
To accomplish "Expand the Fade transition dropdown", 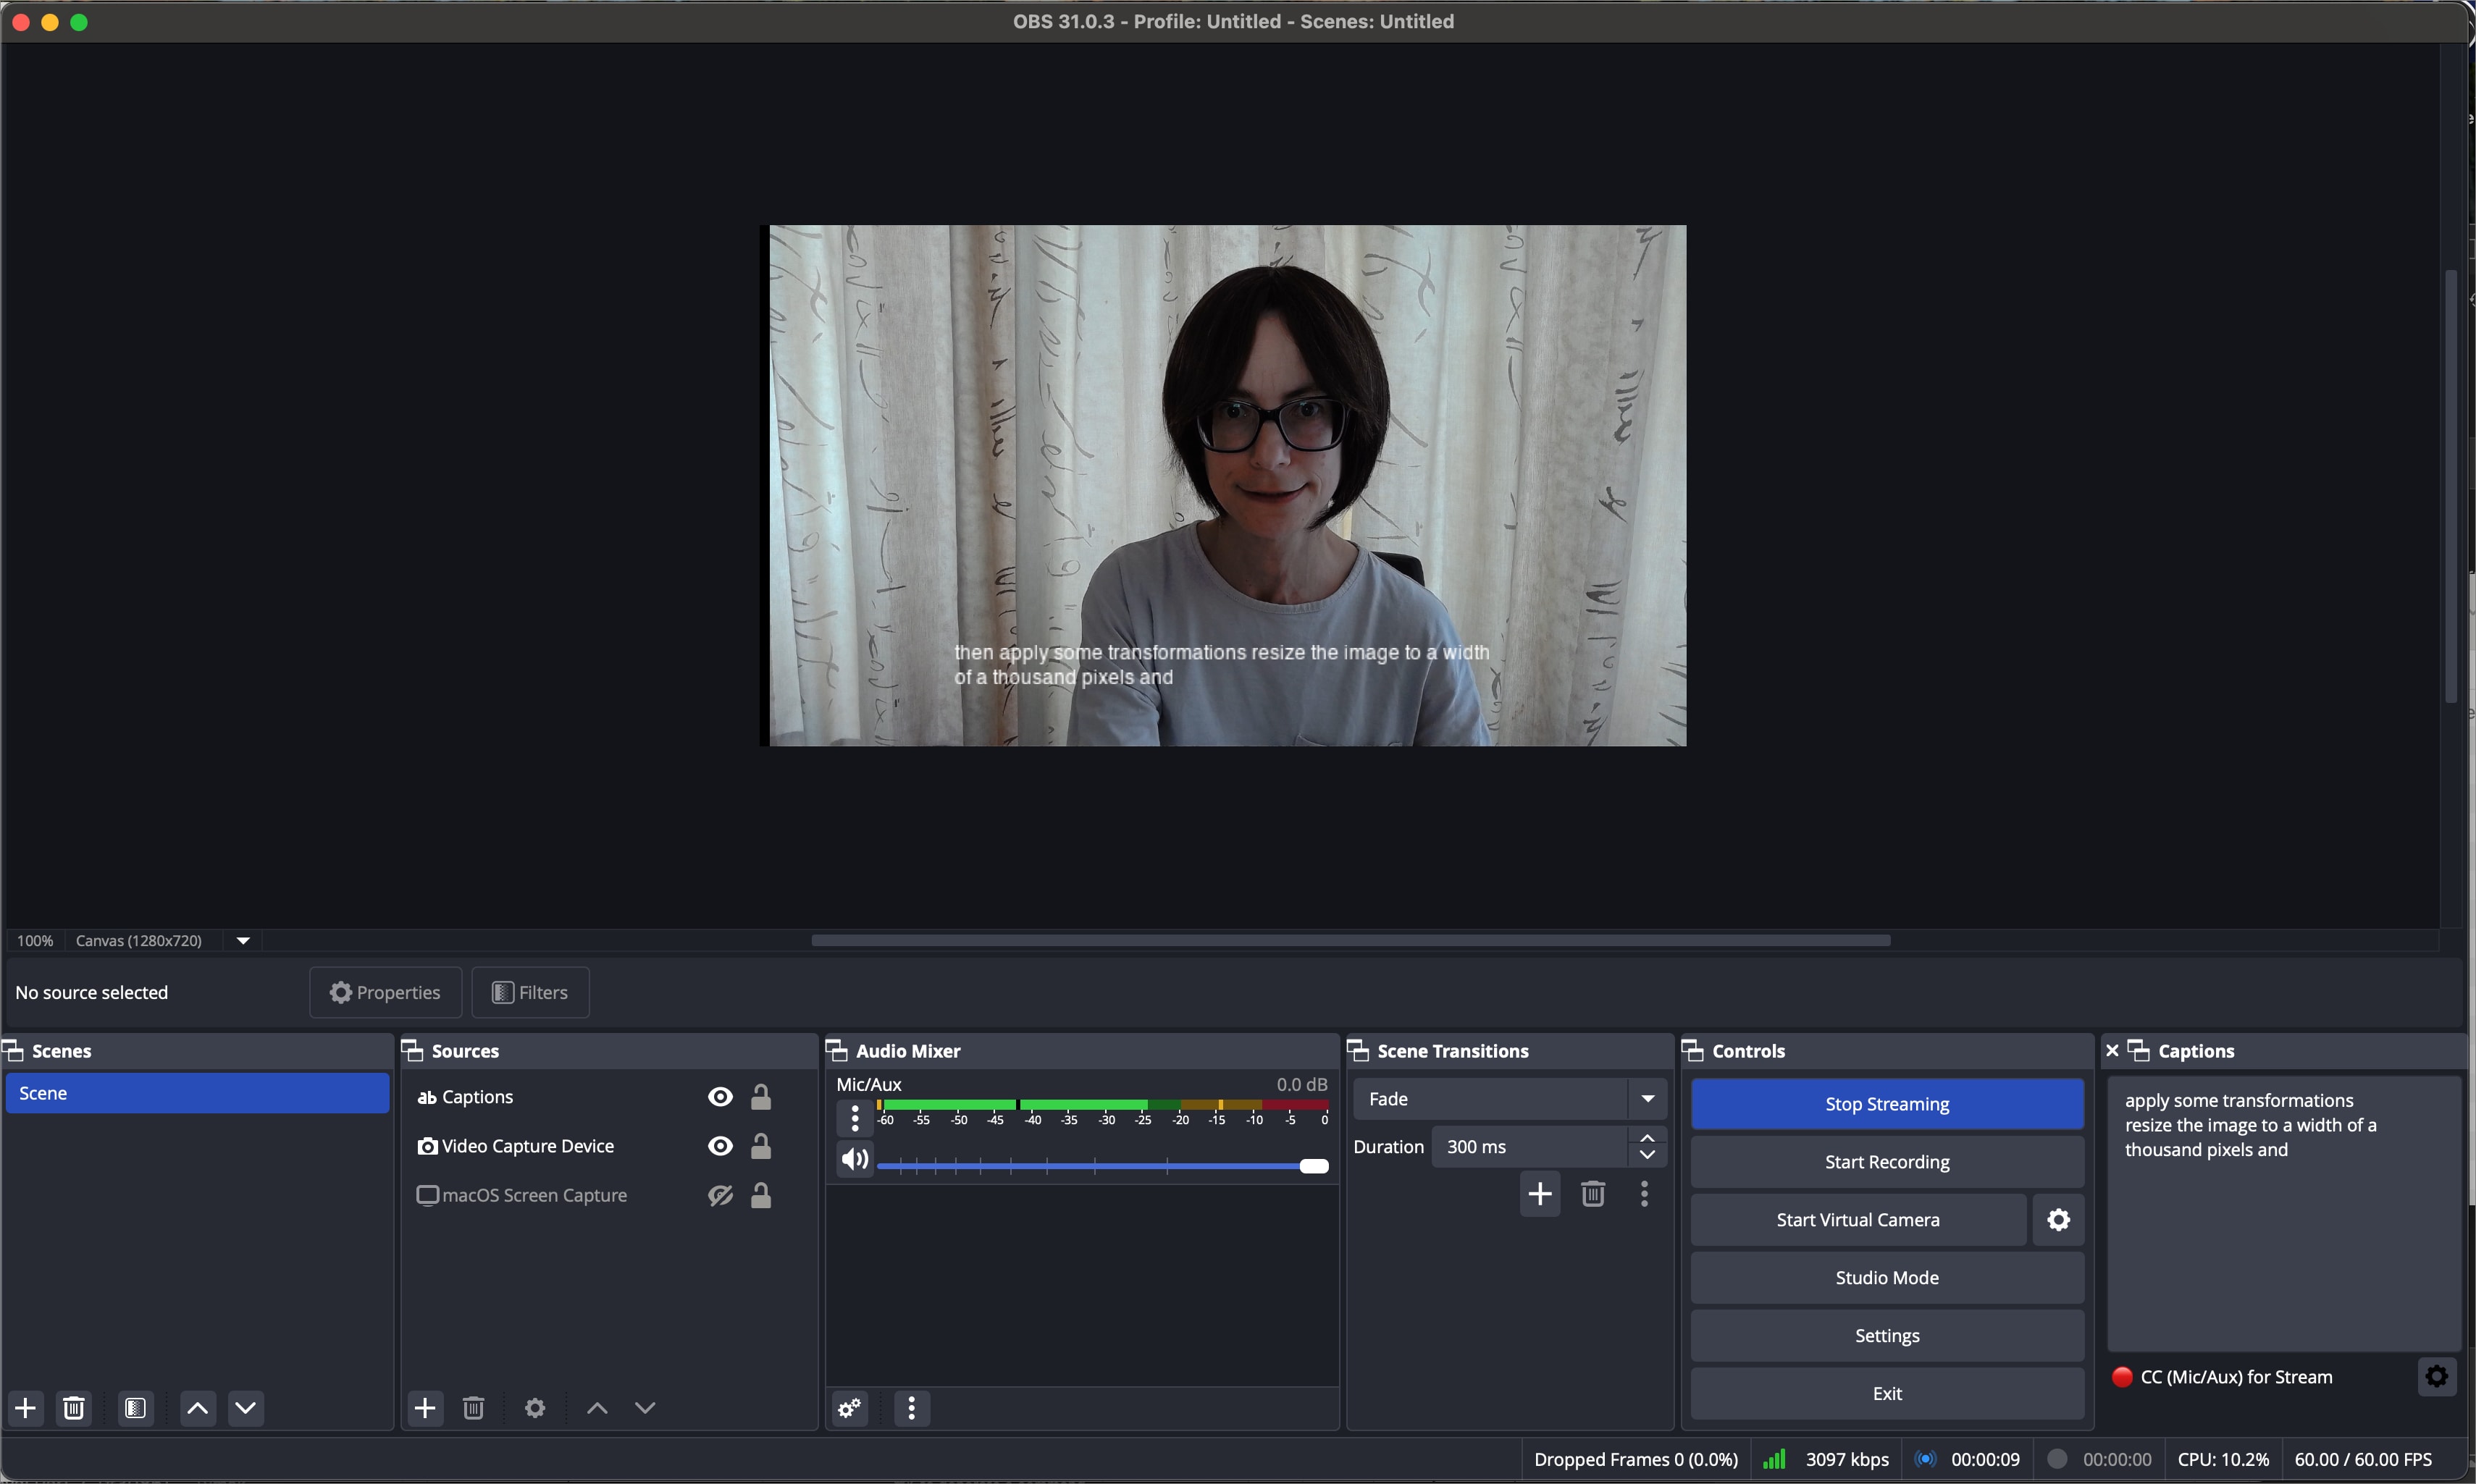I will [1647, 1099].
